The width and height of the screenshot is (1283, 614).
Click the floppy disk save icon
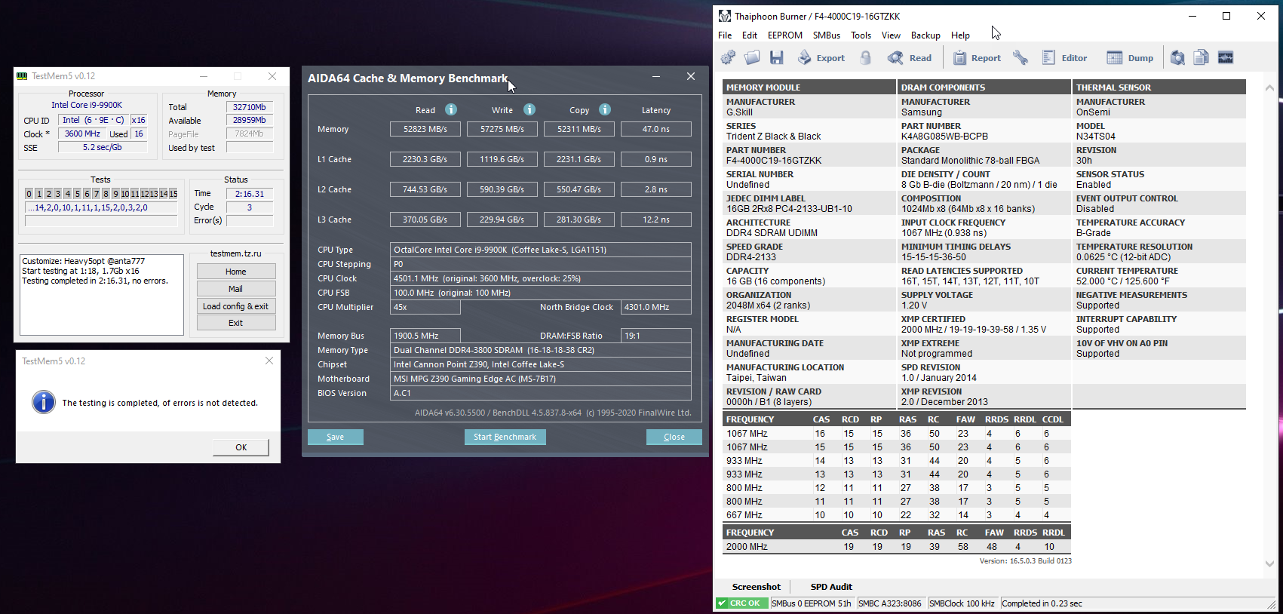click(x=777, y=58)
